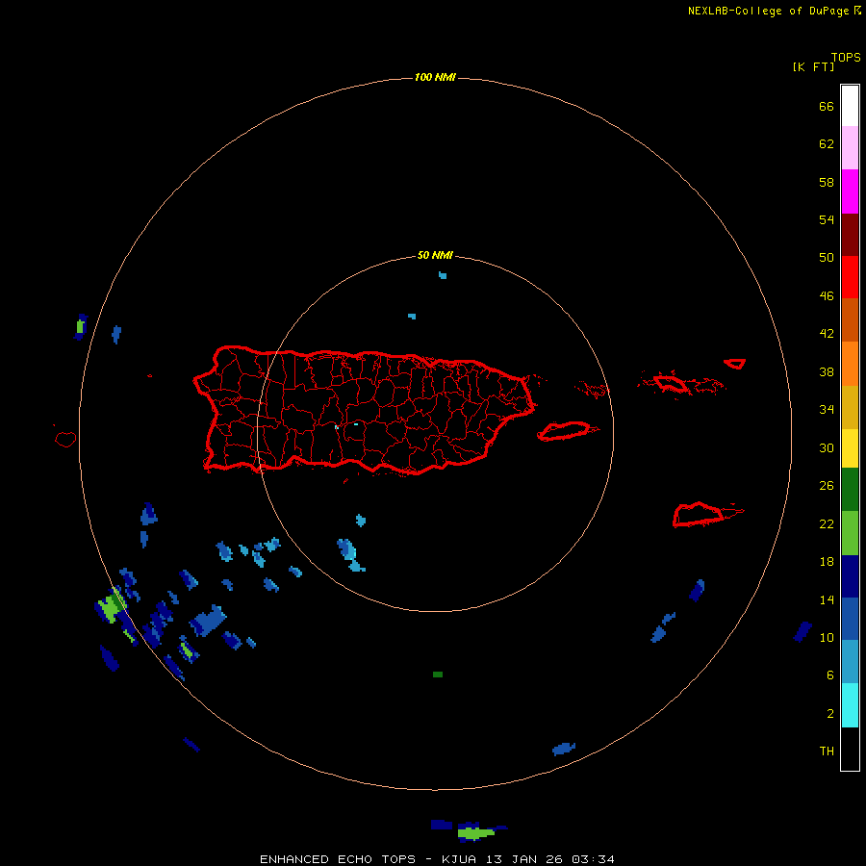The width and height of the screenshot is (866, 866).
Task: Click the '30' legend value
Action: tap(827, 447)
